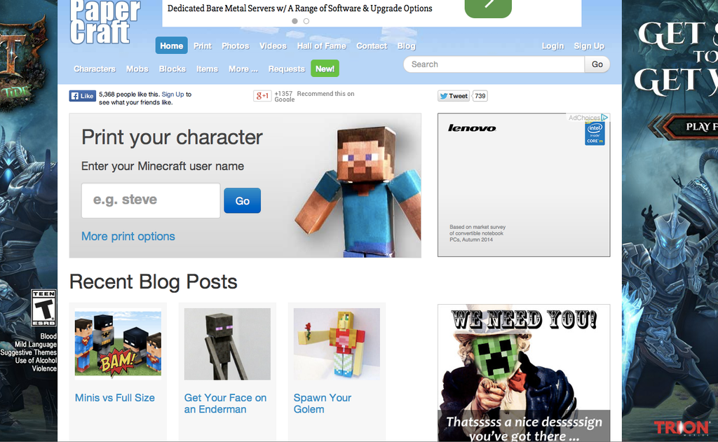Click the Go button beside Search

[x=597, y=64]
